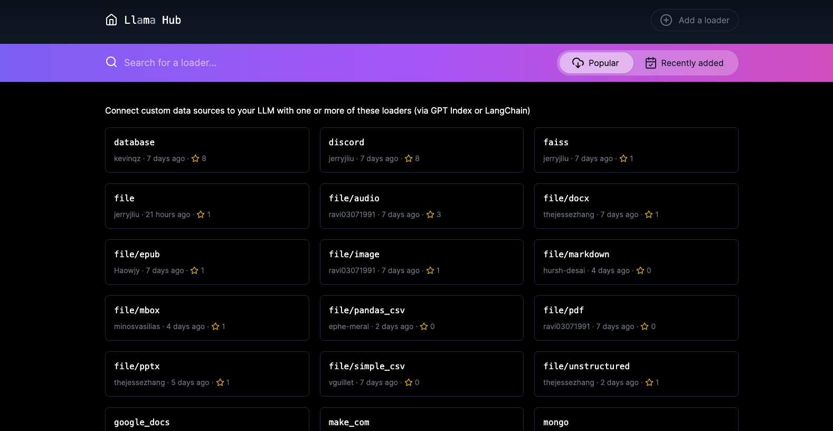Click the star icon on the file/pptx card

tap(220, 382)
